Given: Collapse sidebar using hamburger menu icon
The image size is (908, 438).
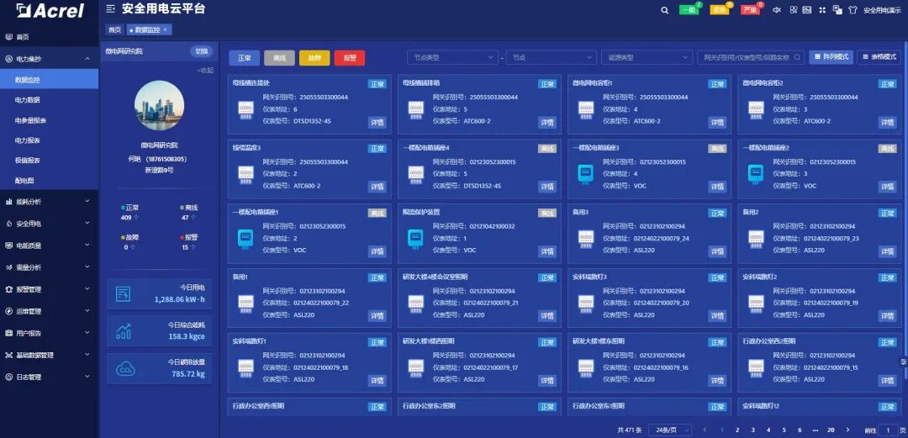Looking at the screenshot, I should point(111,9).
